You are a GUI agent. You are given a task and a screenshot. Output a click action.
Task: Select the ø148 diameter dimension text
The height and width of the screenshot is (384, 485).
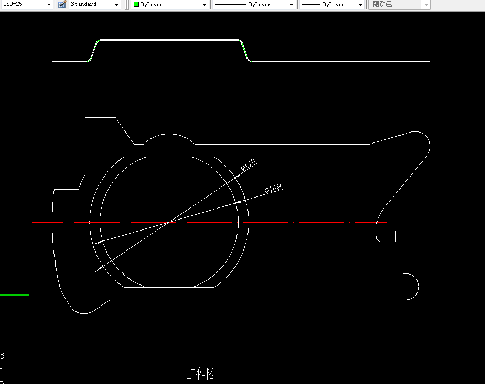point(273,189)
